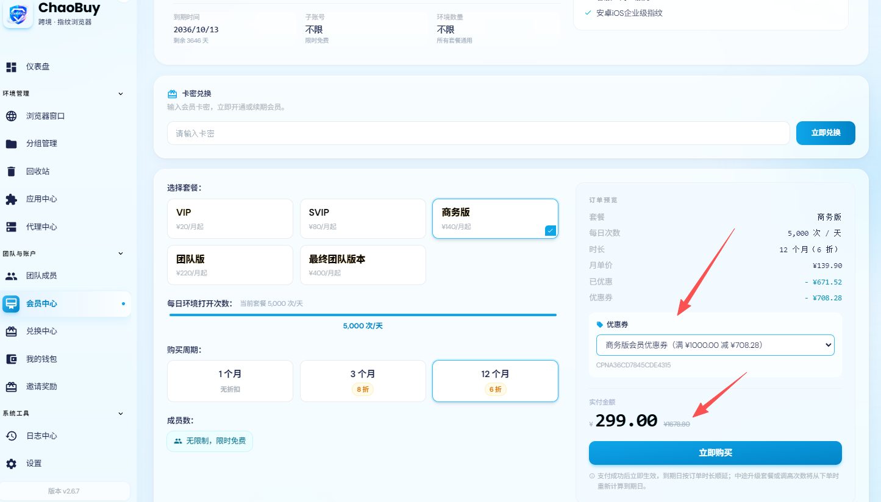Click the 版本 v2.6.7 label
Viewport: 881px width, 502px height.
64,491
